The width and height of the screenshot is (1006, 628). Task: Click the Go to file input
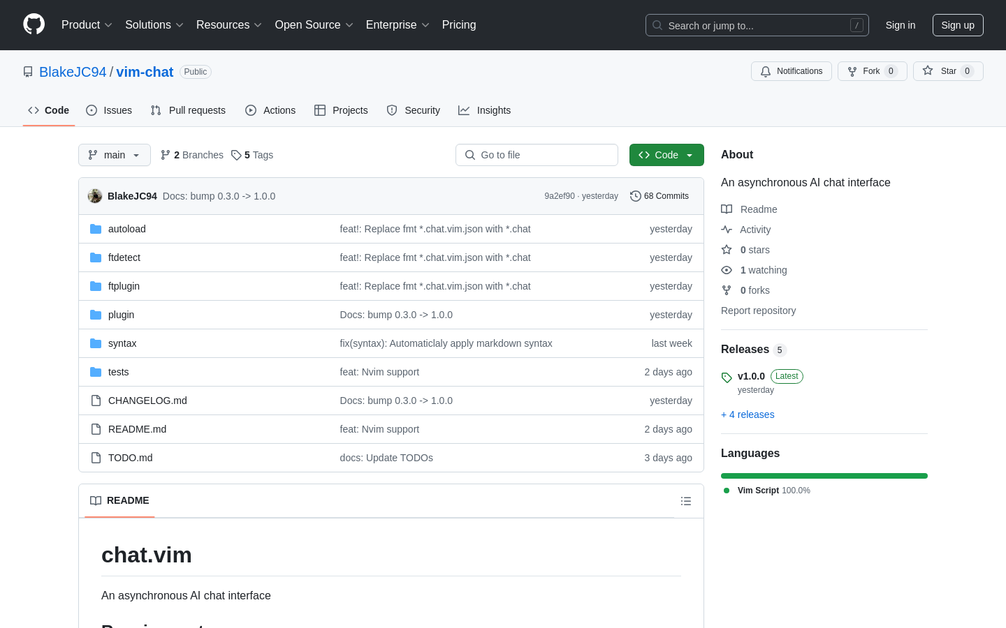click(537, 155)
